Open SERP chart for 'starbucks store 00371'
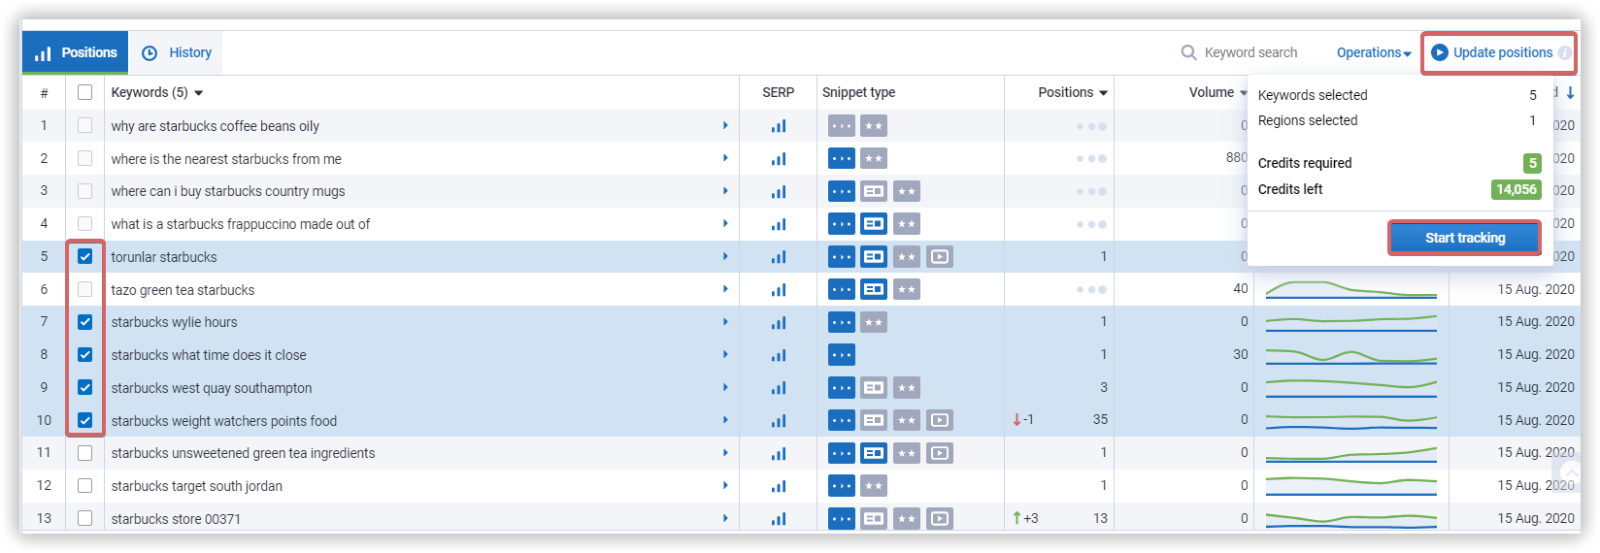1600x553 pixels. click(779, 519)
